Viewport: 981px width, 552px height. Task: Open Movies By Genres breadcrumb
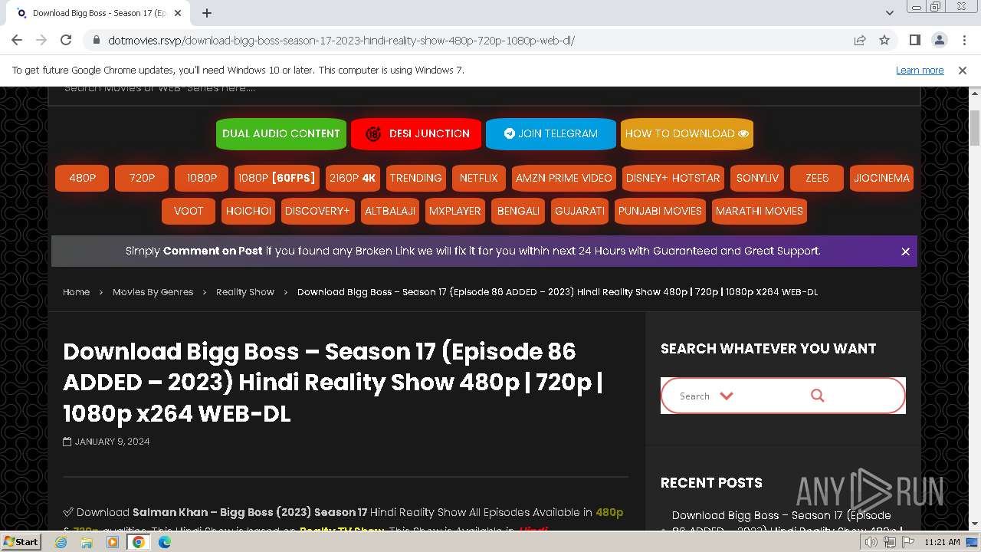153,292
